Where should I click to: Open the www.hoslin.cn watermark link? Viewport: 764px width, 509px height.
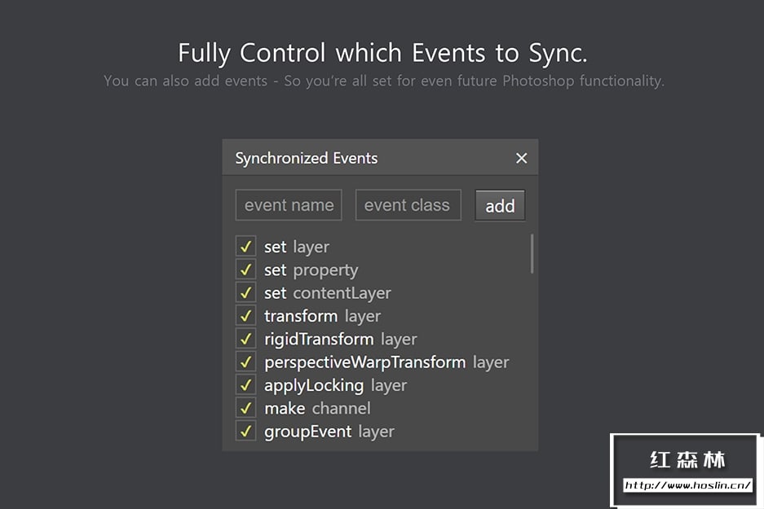687,485
